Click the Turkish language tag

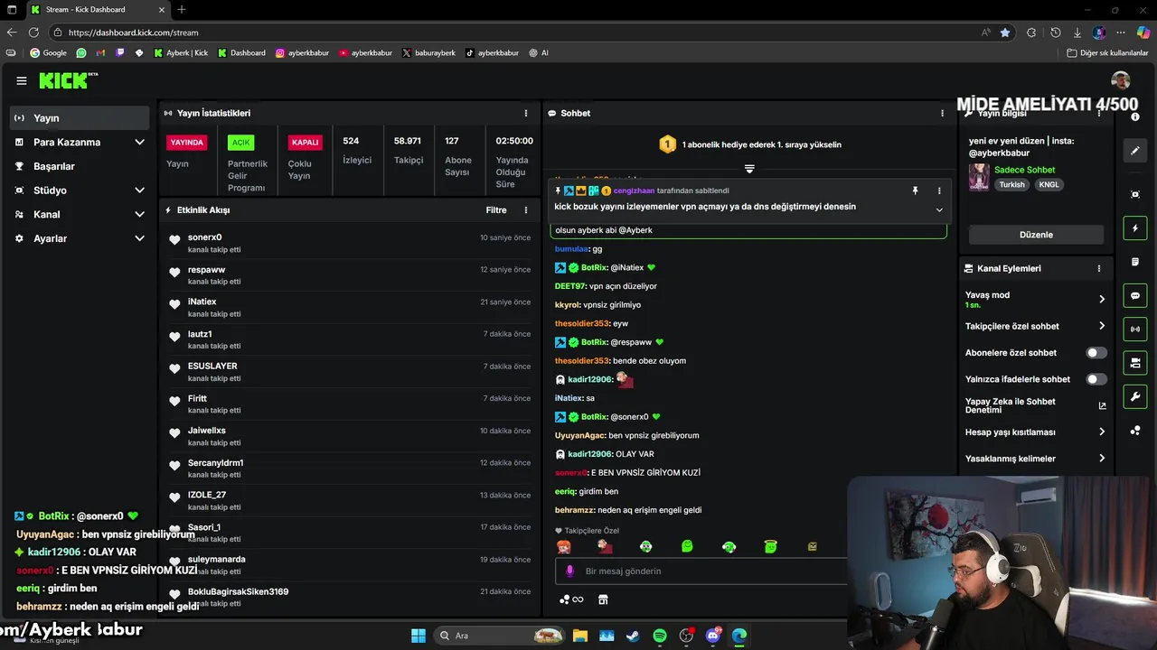[1011, 184]
